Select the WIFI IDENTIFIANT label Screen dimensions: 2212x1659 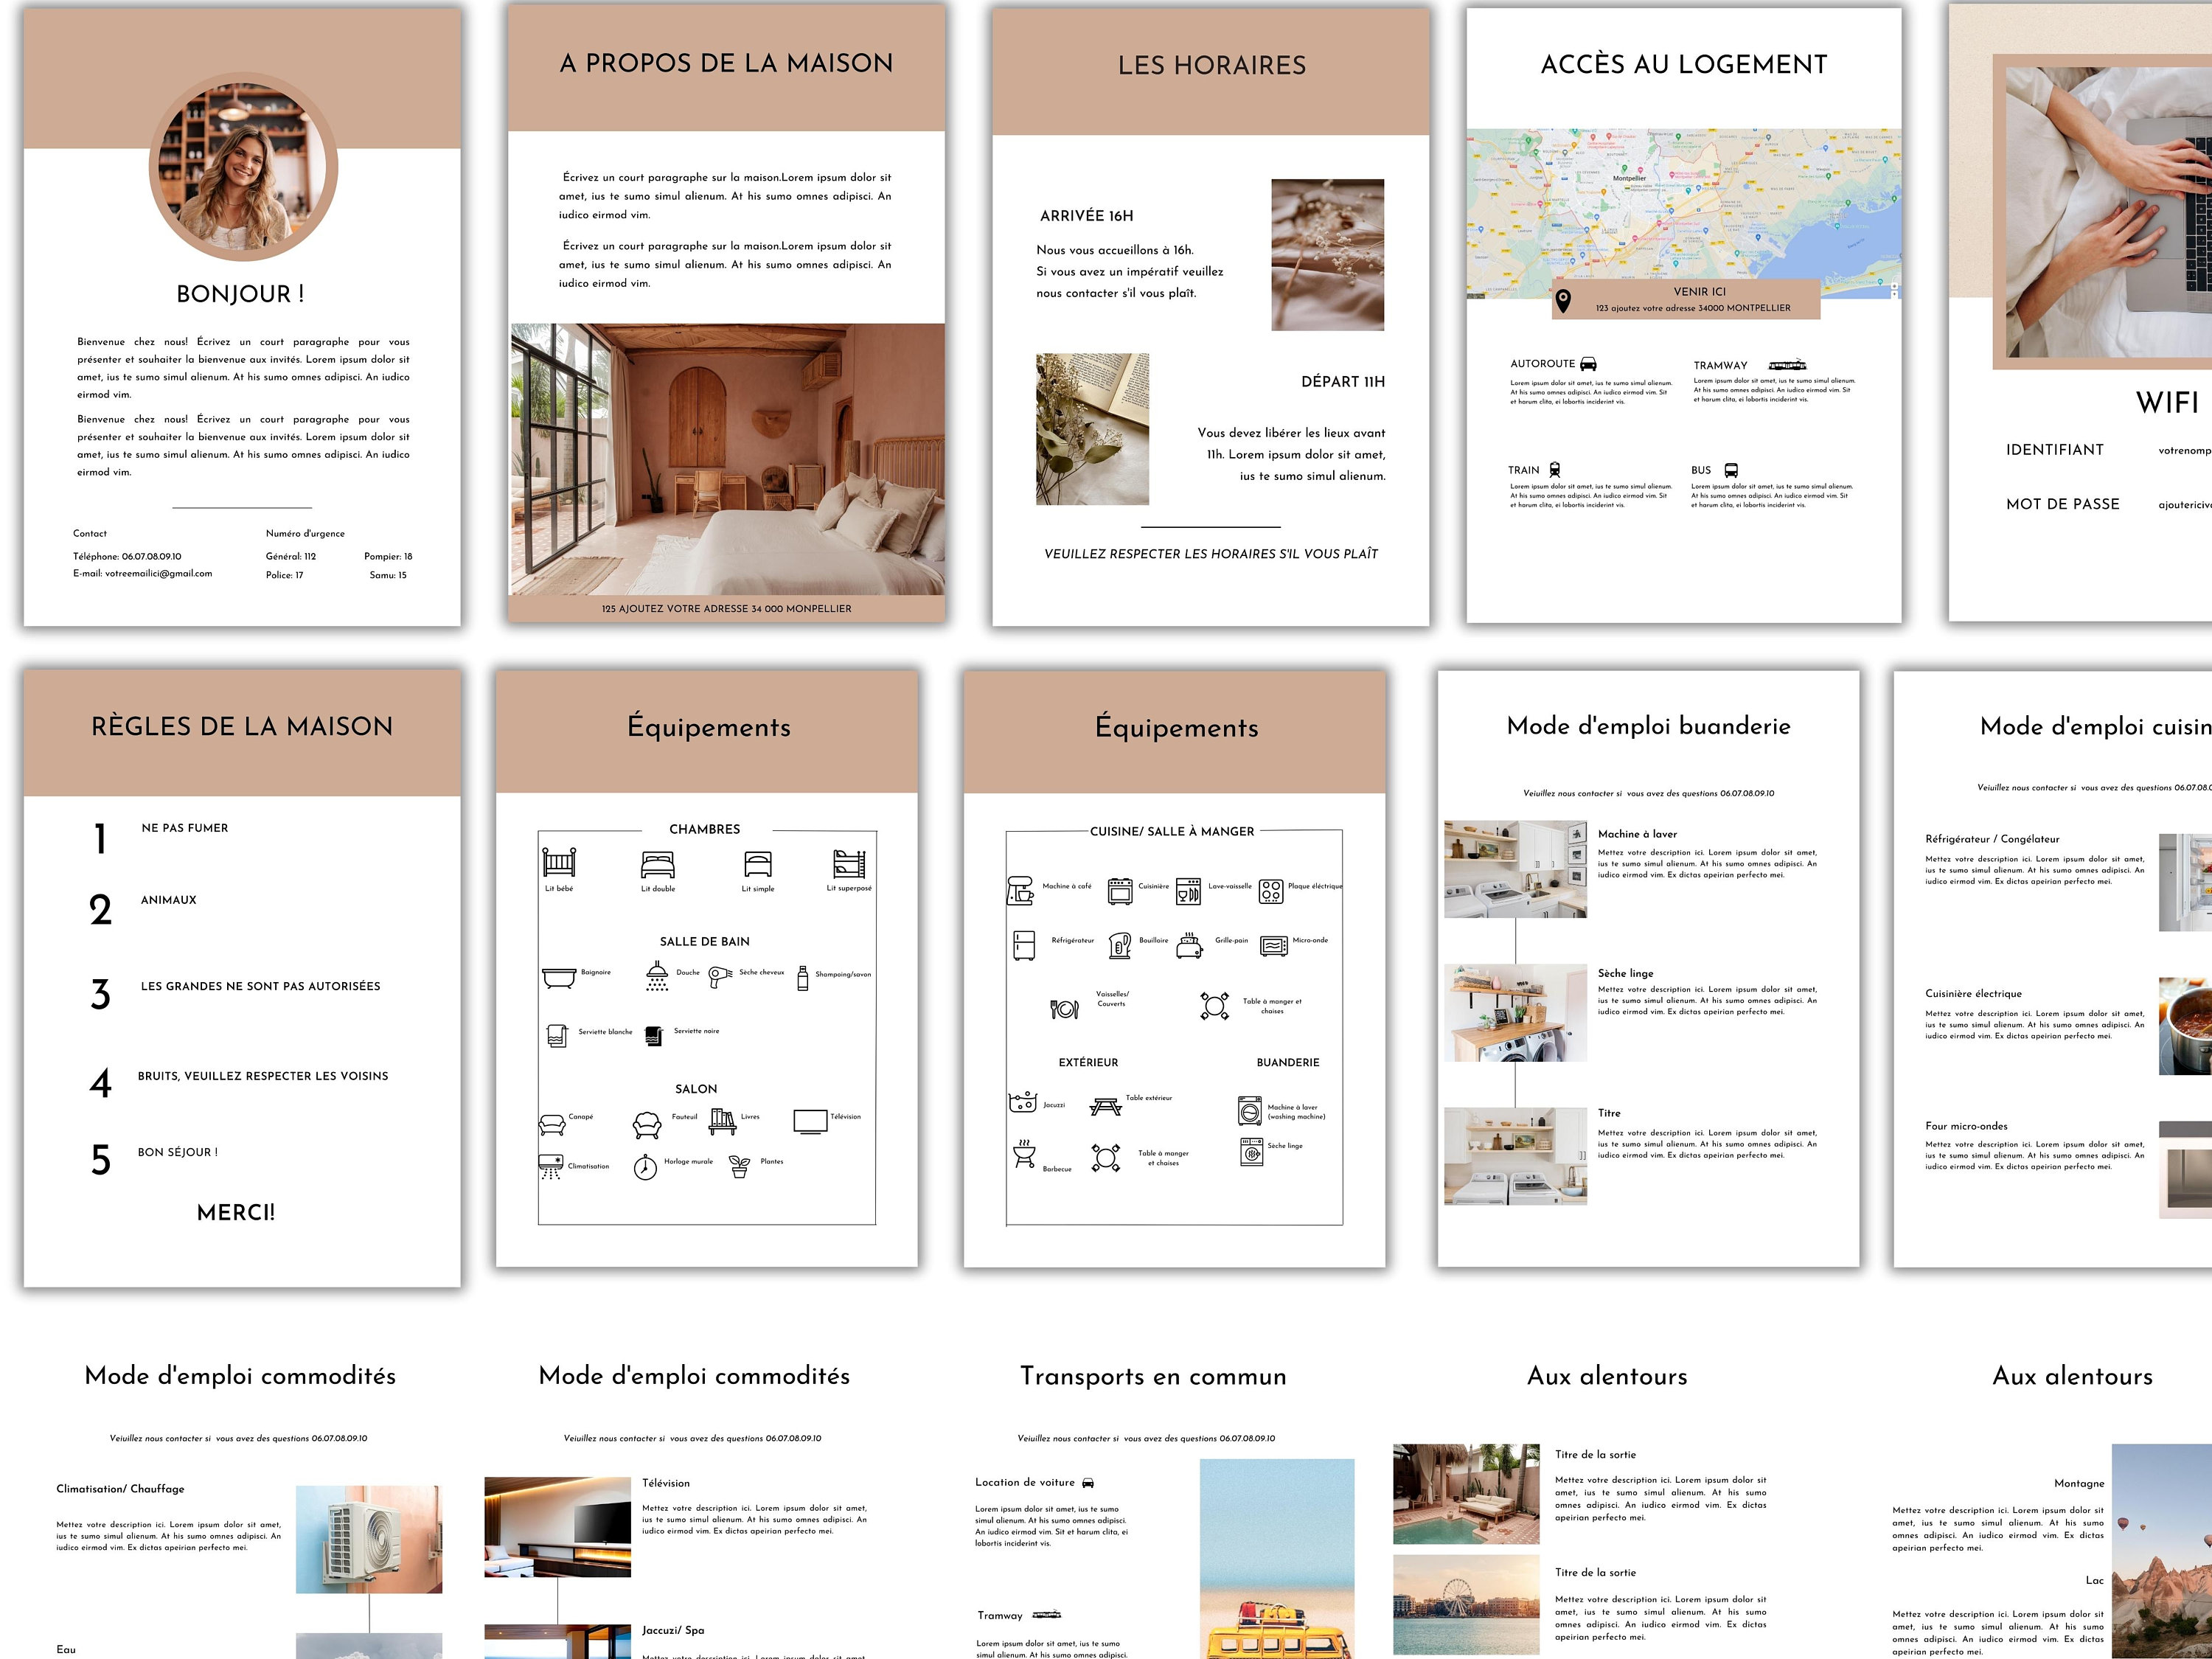pos(2055,450)
